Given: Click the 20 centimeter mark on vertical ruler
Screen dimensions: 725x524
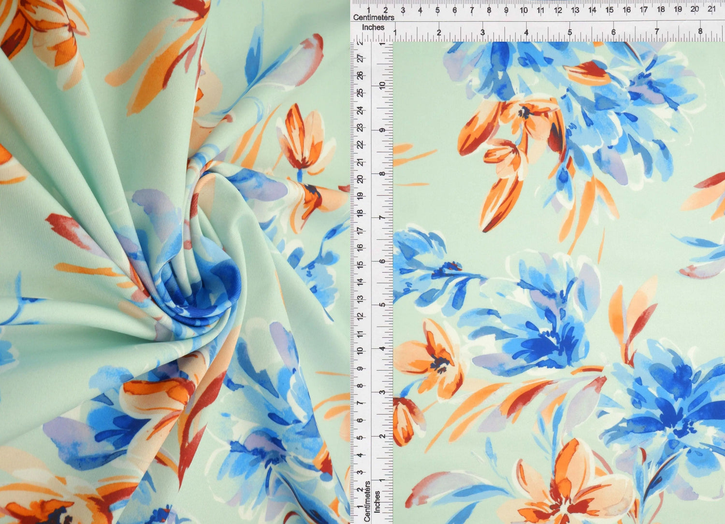Looking at the screenshot, I should 360,179.
